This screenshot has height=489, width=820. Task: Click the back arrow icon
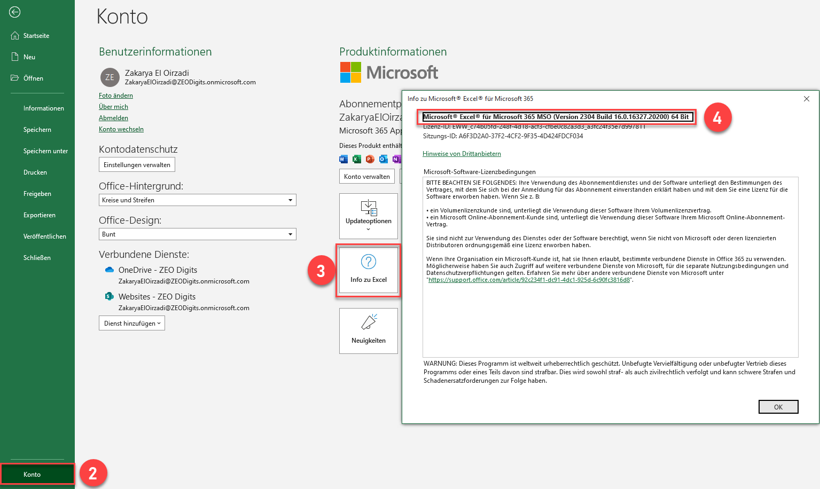pyautogui.click(x=15, y=12)
